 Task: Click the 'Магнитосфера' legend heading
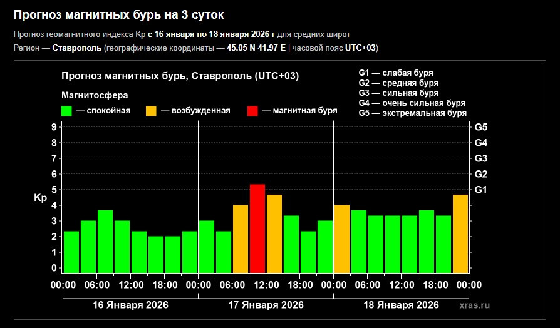click(x=95, y=95)
